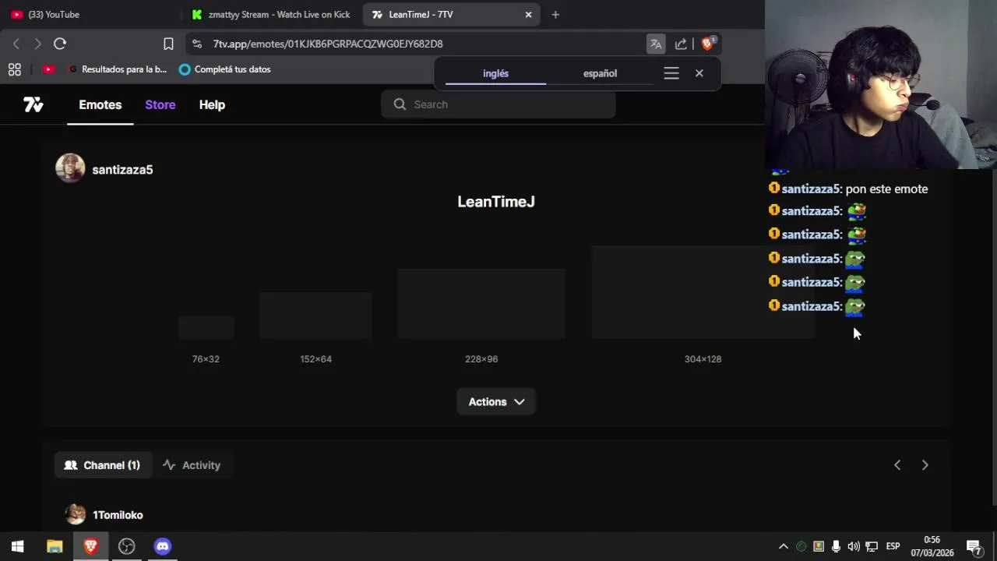This screenshot has height=561, width=997.
Task: Open a new browser tab
Action: pyautogui.click(x=555, y=14)
